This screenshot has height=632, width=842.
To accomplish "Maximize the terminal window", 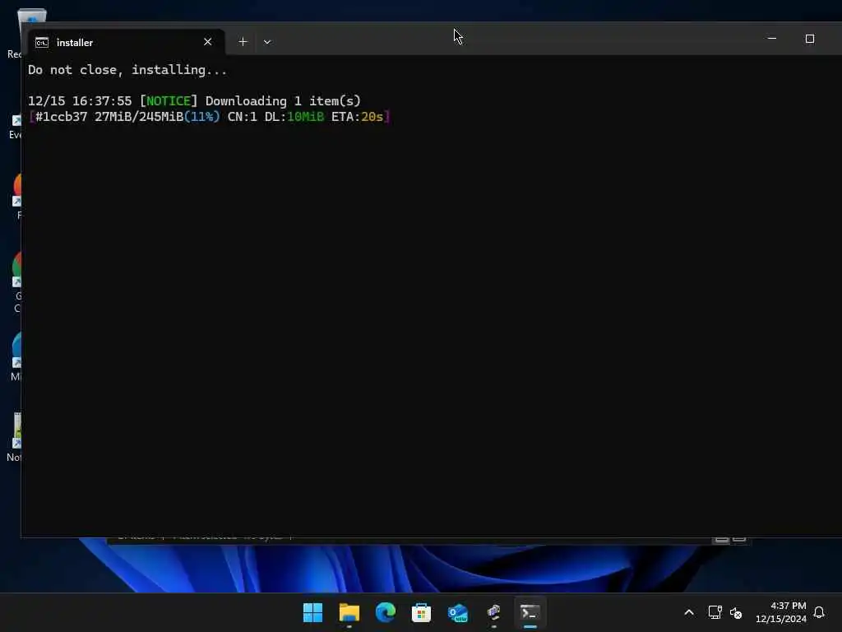I will (810, 39).
